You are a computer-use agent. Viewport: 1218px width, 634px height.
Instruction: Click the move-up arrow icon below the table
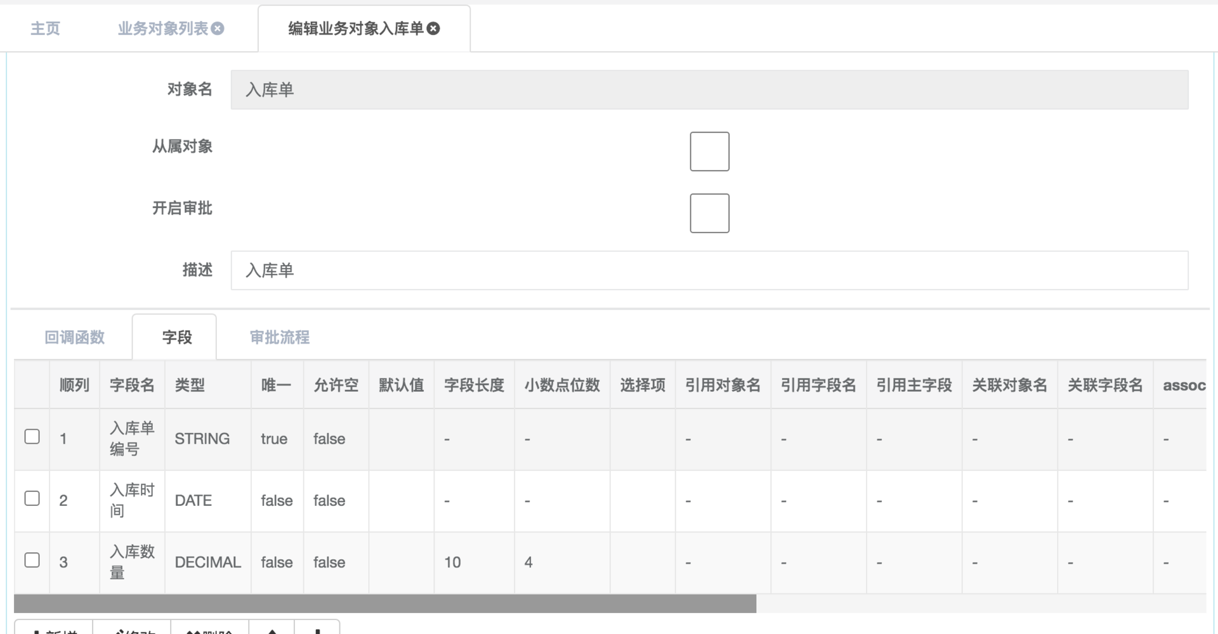click(x=273, y=630)
